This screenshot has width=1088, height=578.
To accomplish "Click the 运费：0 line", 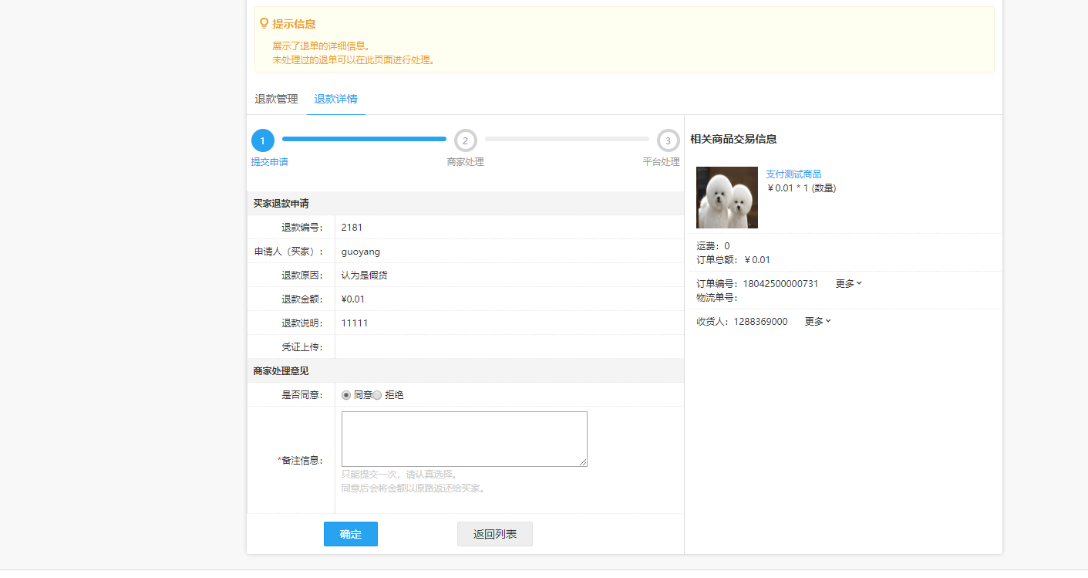I will pyautogui.click(x=713, y=246).
